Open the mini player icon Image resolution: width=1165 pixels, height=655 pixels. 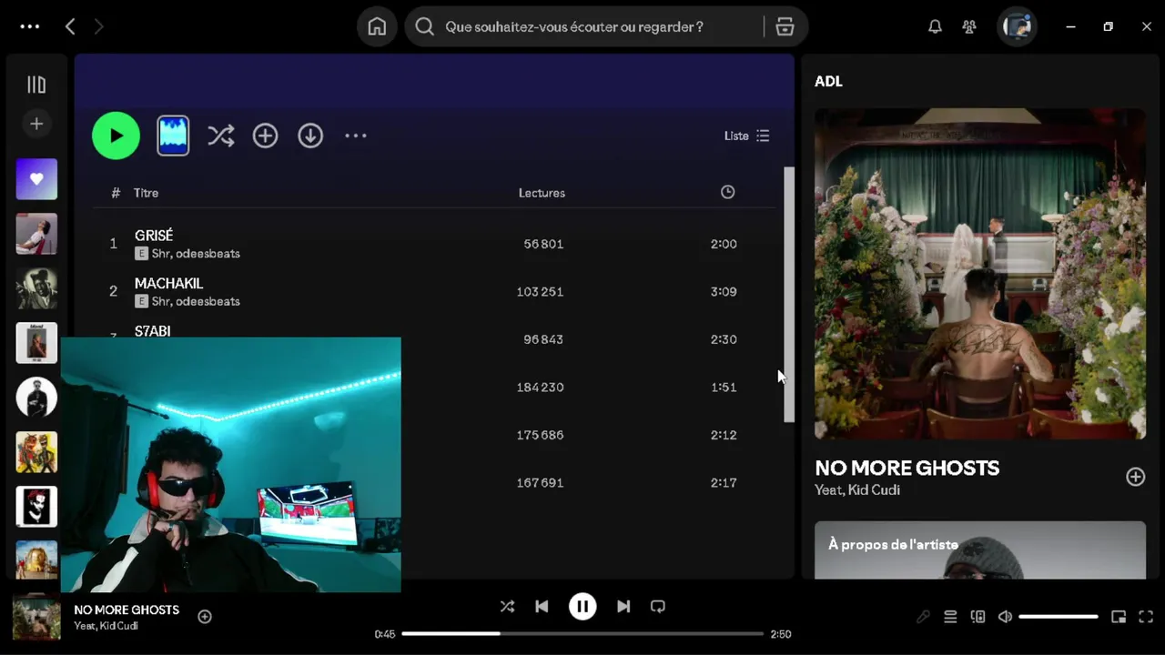click(x=1119, y=617)
